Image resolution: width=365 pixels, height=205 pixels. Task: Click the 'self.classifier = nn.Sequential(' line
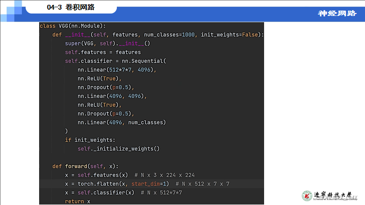point(115,61)
